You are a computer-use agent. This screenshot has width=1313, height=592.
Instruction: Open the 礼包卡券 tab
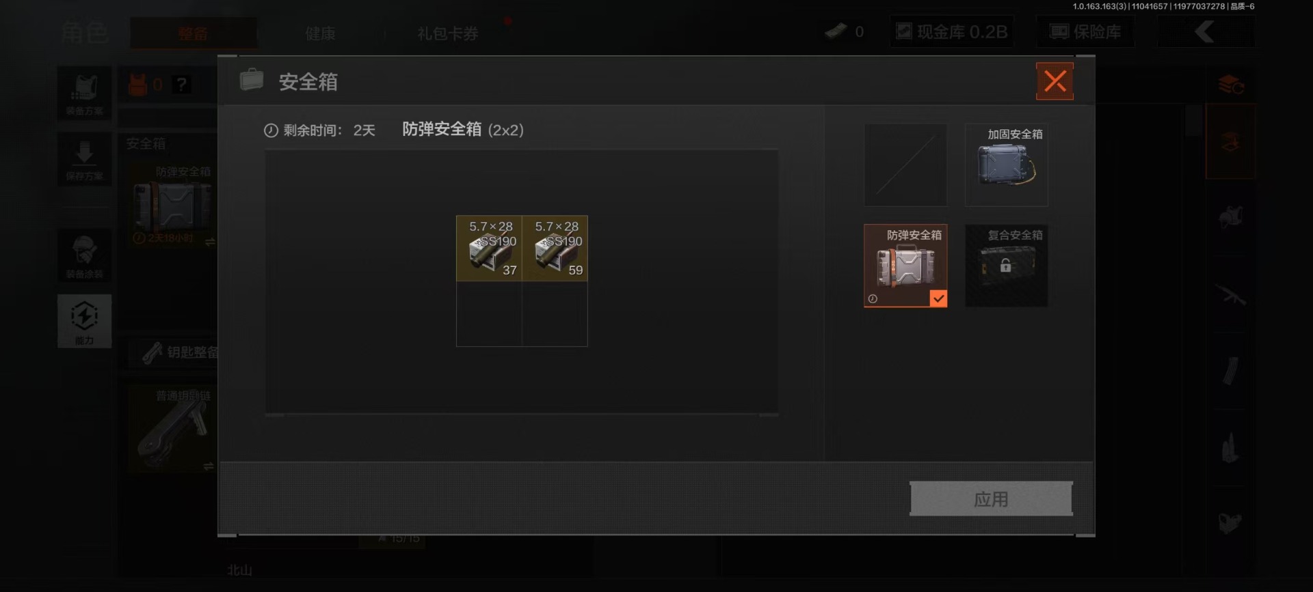tap(447, 33)
